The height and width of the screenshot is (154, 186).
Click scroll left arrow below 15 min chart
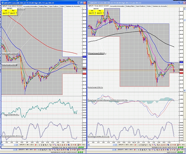click(89, 145)
